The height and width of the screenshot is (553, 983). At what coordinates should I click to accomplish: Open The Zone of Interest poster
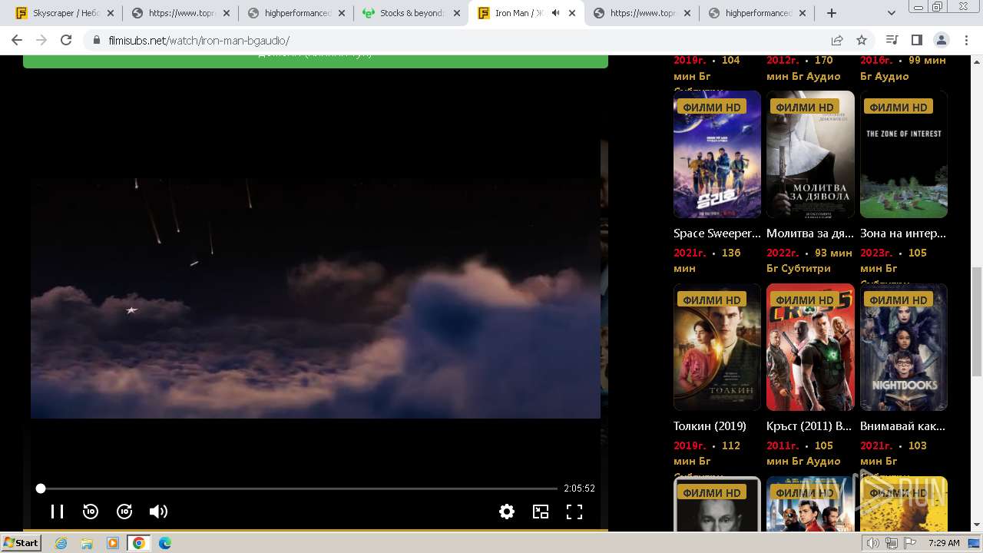coord(904,154)
